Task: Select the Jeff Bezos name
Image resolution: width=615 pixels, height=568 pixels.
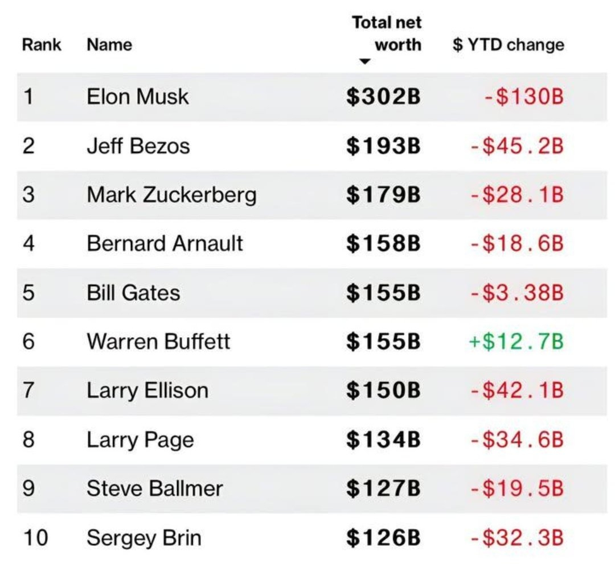Action: point(138,146)
